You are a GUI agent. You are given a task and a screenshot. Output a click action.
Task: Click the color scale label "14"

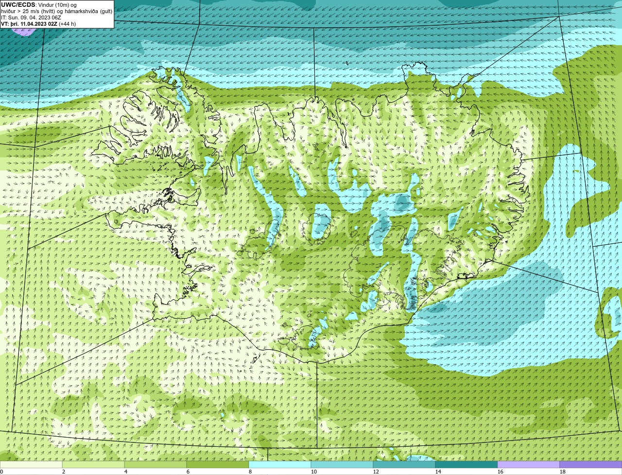pyautogui.click(x=438, y=472)
